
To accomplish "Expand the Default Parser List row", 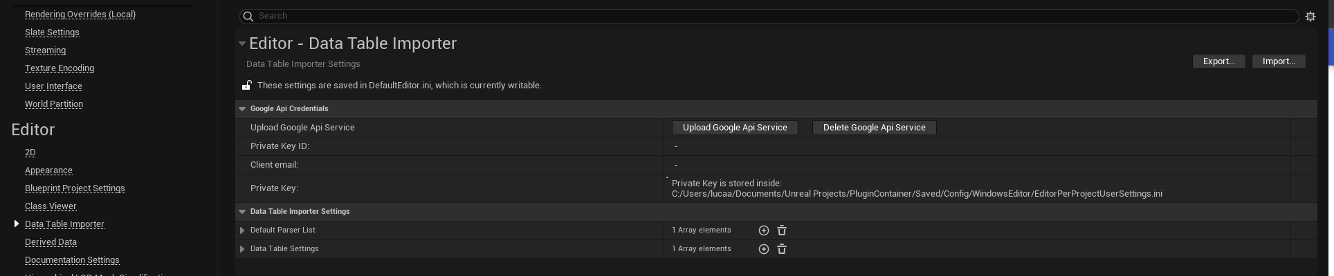I will tap(242, 230).
